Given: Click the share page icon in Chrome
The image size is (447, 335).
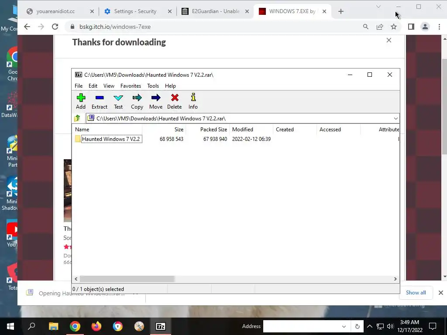Looking at the screenshot, I should [380, 27].
